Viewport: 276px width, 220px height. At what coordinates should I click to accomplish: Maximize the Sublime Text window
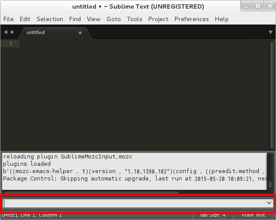[x=258, y=6]
